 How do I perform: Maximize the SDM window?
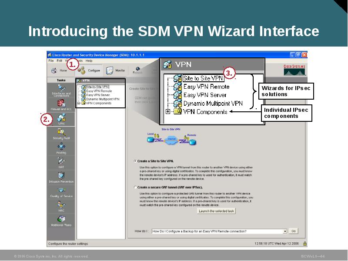[298, 55]
